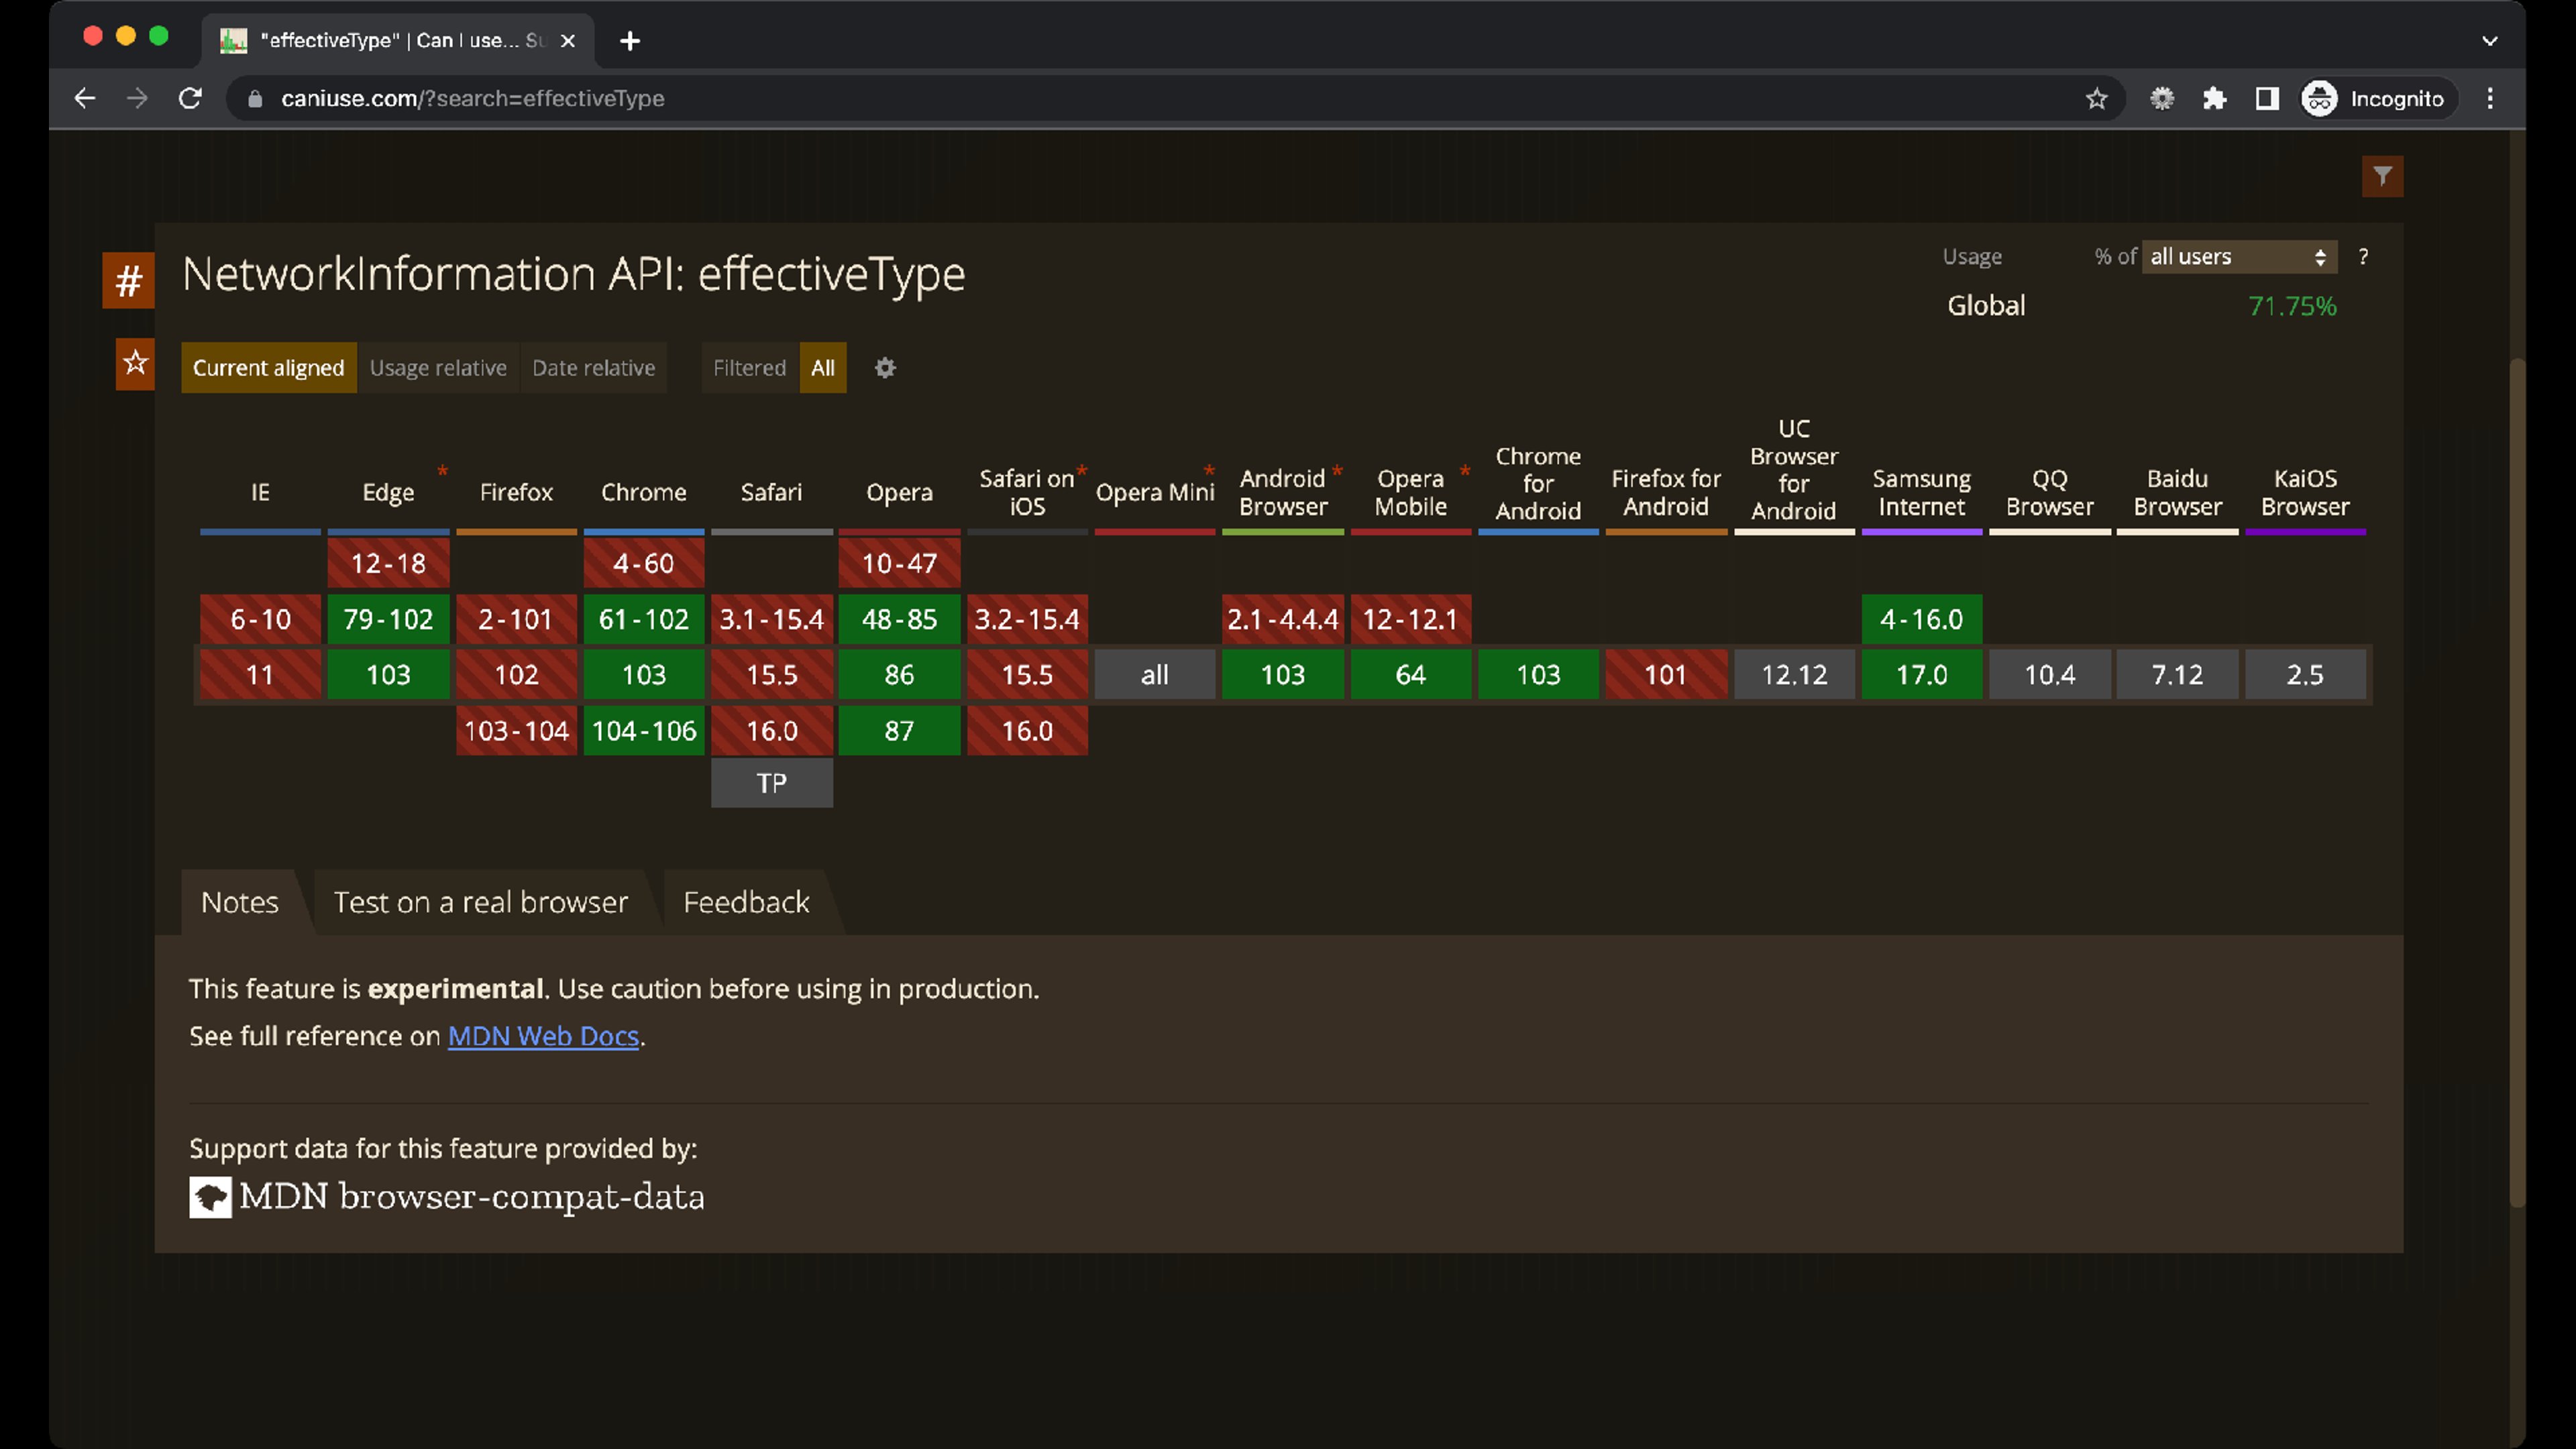Image resolution: width=2576 pixels, height=1449 pixels.
Task: Open Chrome three-dot menu
Action: pyautogui.click(x=2490, y=98)
